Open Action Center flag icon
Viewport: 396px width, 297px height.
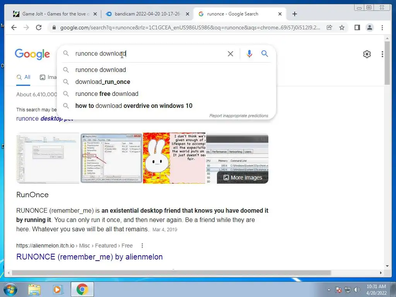tap(338, 290)
